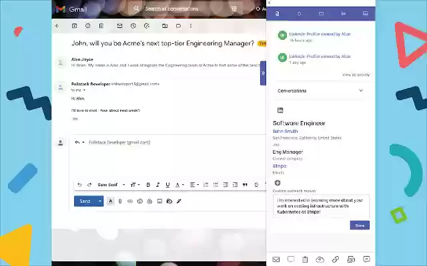Switch to the calendar tab in the side panel
The height and width of the screenshot is (266, 427).
click(366, 13)
